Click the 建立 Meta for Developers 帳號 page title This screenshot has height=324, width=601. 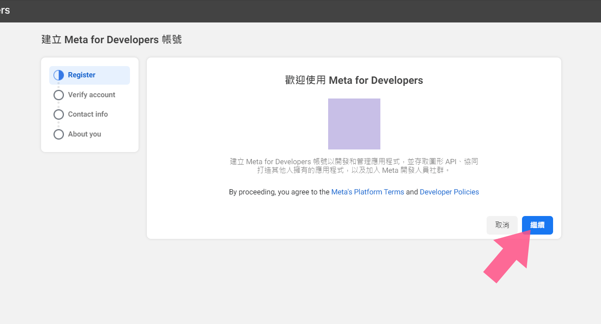[111, 40]
